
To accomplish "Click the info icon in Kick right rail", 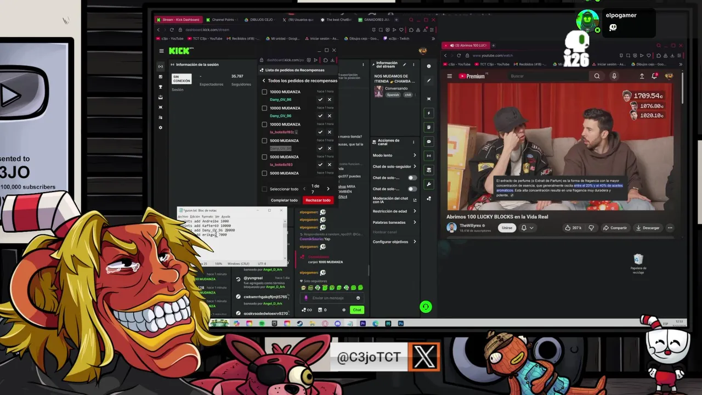I will (x=429, y=66).
